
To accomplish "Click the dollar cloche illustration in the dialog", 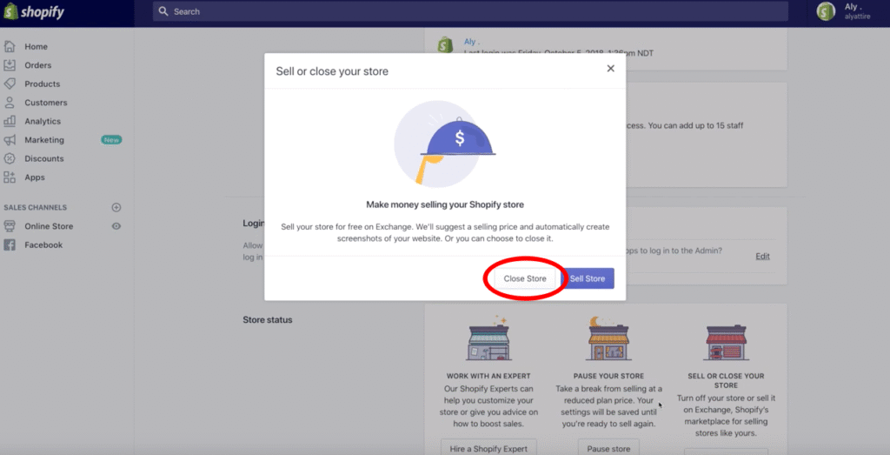I will (x=445, y=144).
